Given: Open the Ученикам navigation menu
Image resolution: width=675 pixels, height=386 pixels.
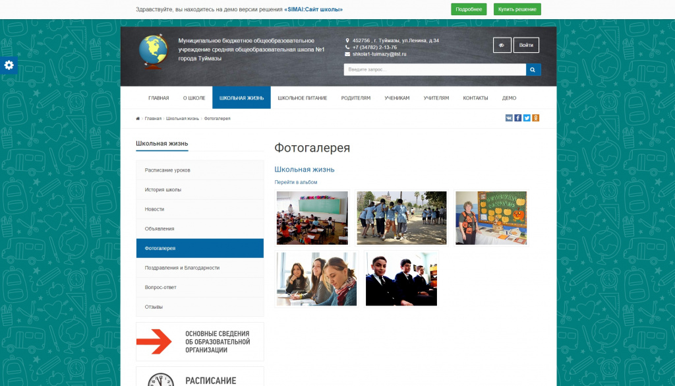Looking at the screenshot, I should (397, 98).
